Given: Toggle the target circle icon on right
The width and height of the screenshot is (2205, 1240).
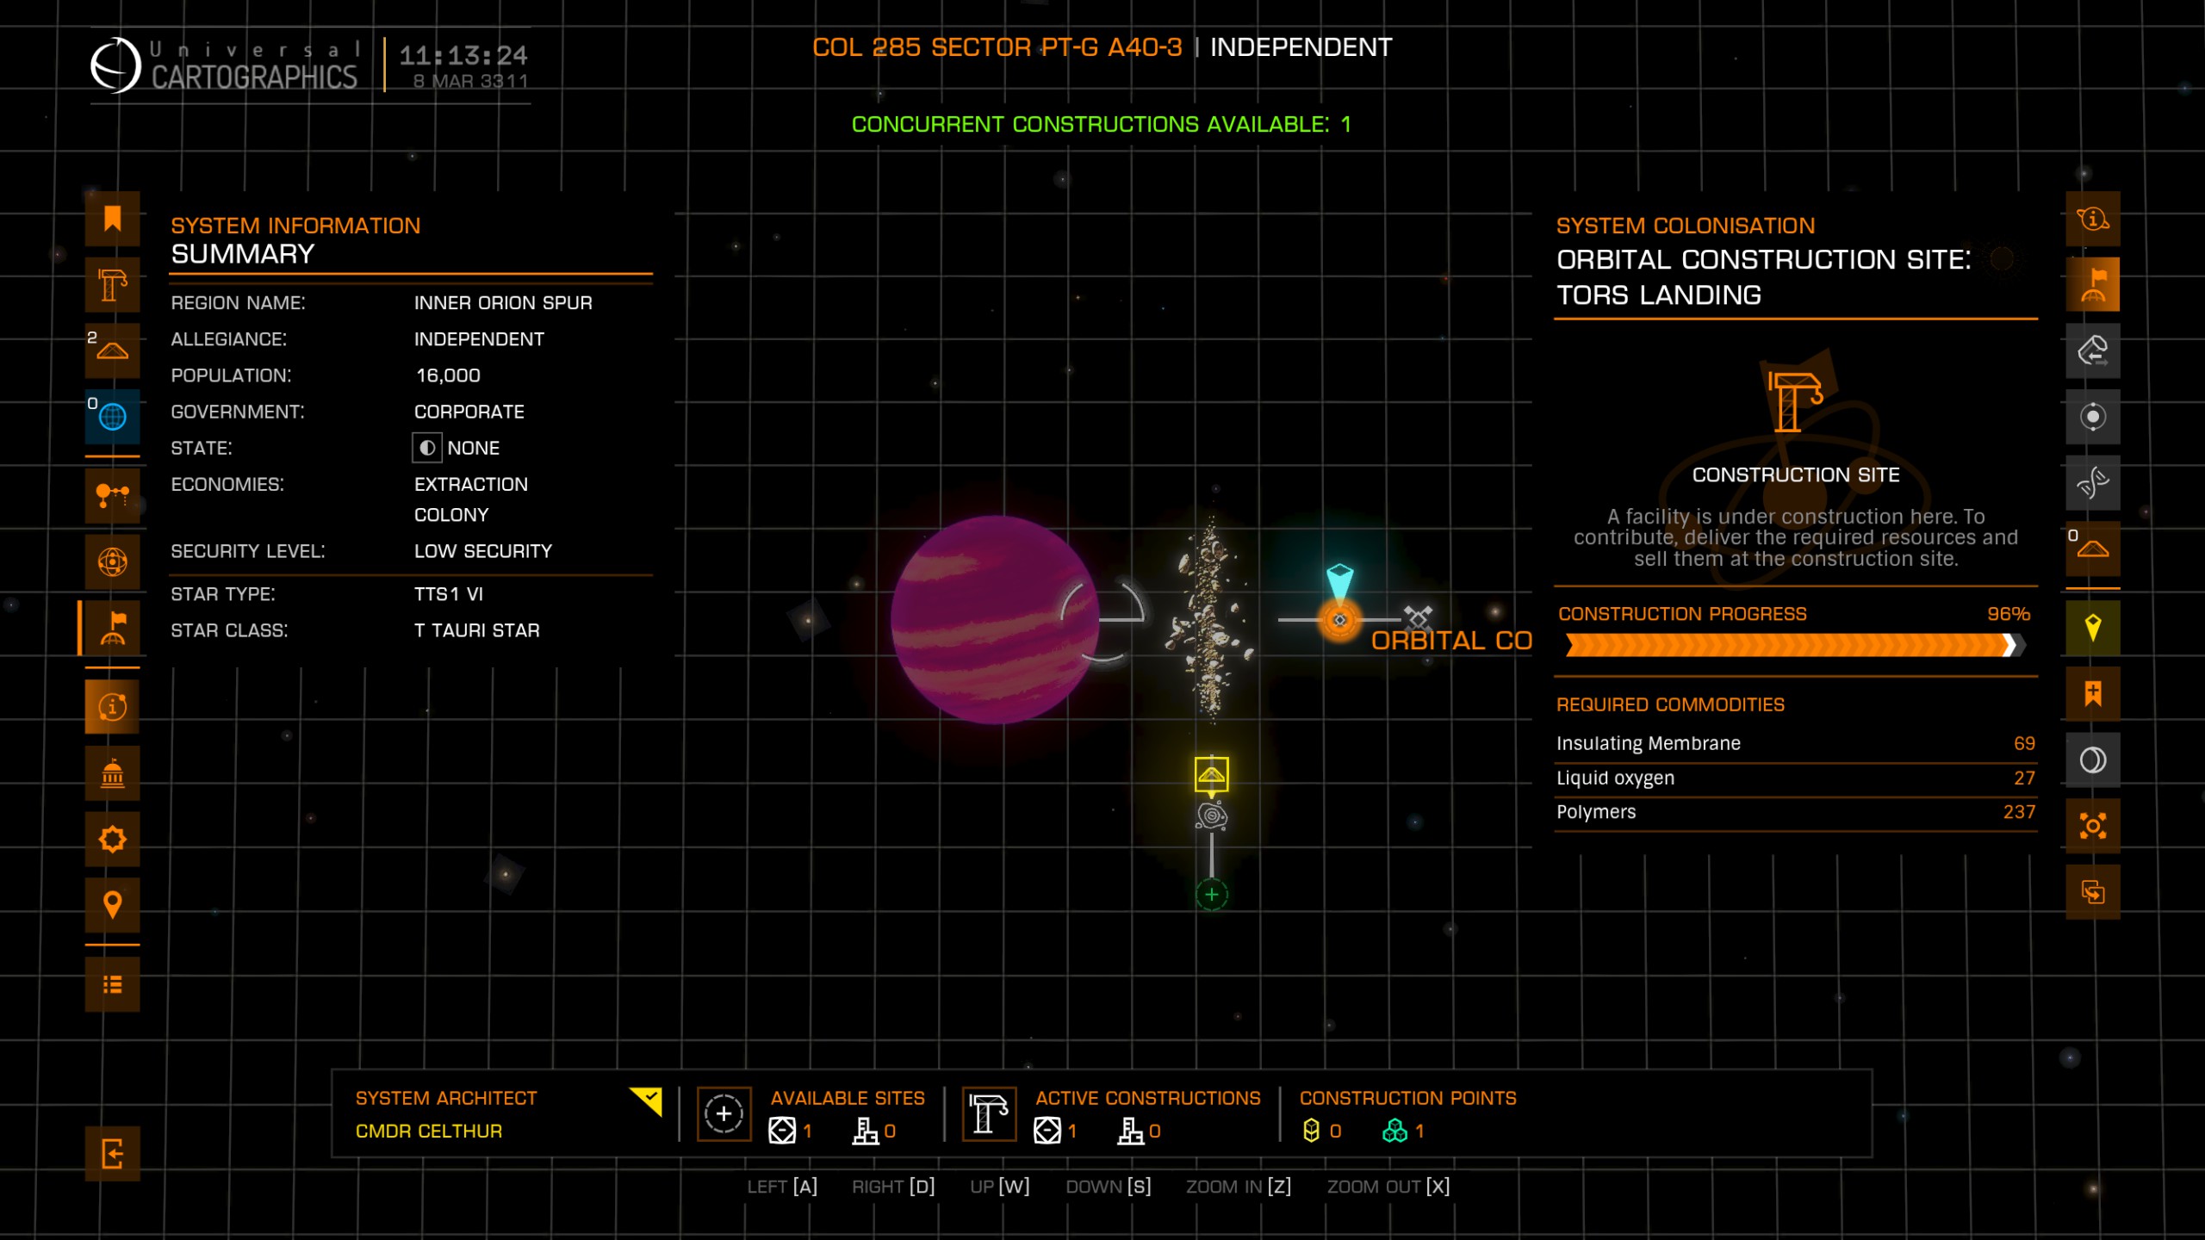Looking at the screenshot, I should click(2093, 417).
